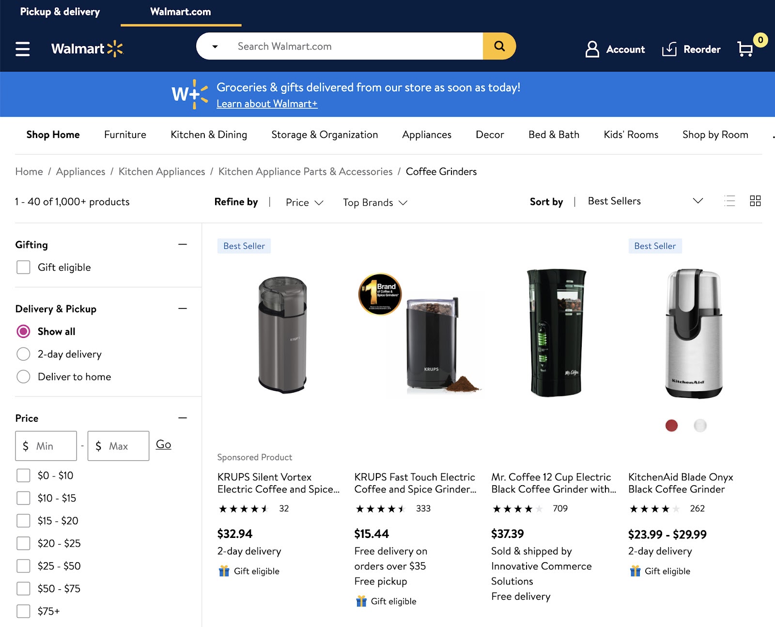The image size is (775, 627).
Task: Click star rating of KRUPS Silent Vortex
Action: coord(244,508)
